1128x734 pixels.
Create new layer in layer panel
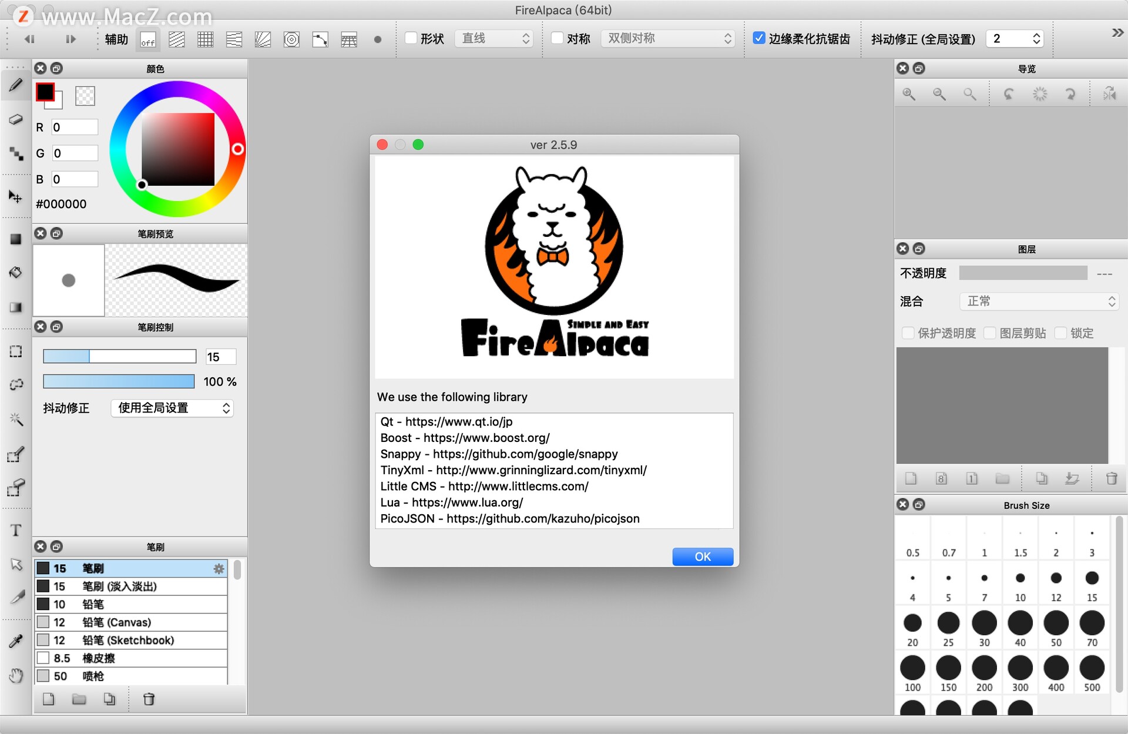tap(911, 479)
